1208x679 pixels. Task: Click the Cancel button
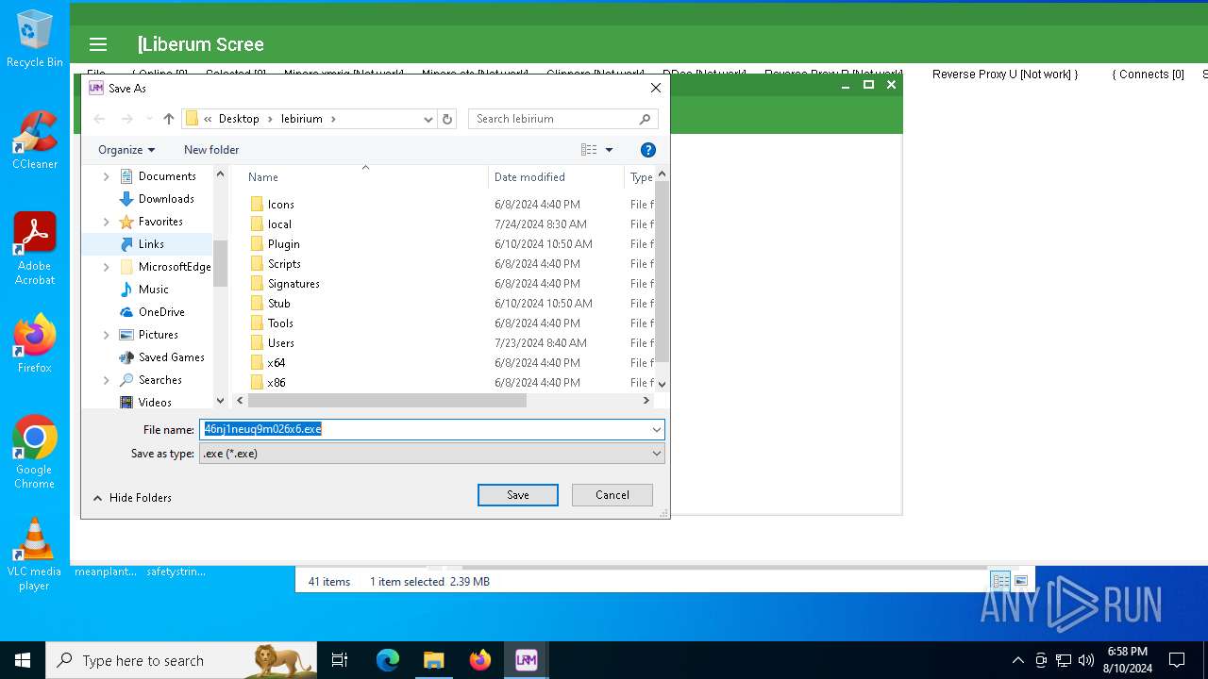coord(612,495)
